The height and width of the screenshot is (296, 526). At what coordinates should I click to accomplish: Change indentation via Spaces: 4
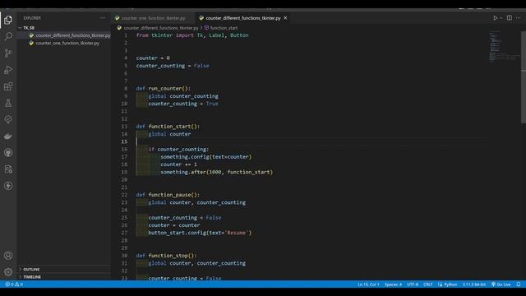(393, 284)
